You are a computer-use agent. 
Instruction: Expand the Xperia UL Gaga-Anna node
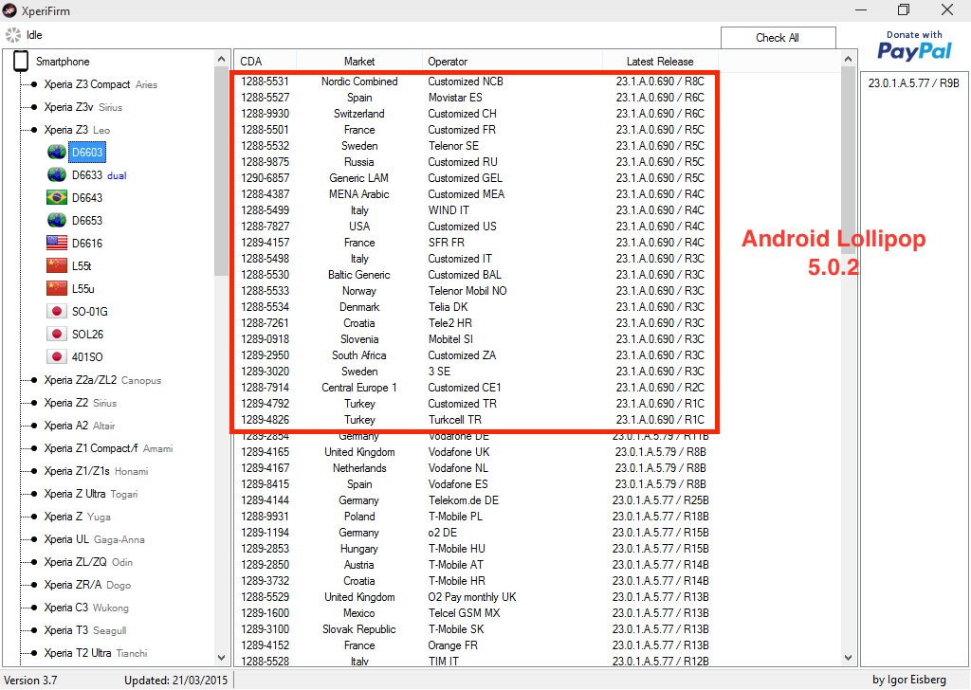(33, 539)
